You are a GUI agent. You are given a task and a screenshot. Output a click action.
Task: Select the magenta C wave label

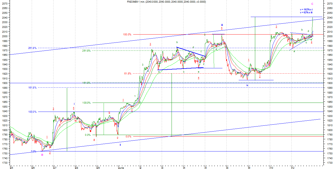[x=312, y=4]
